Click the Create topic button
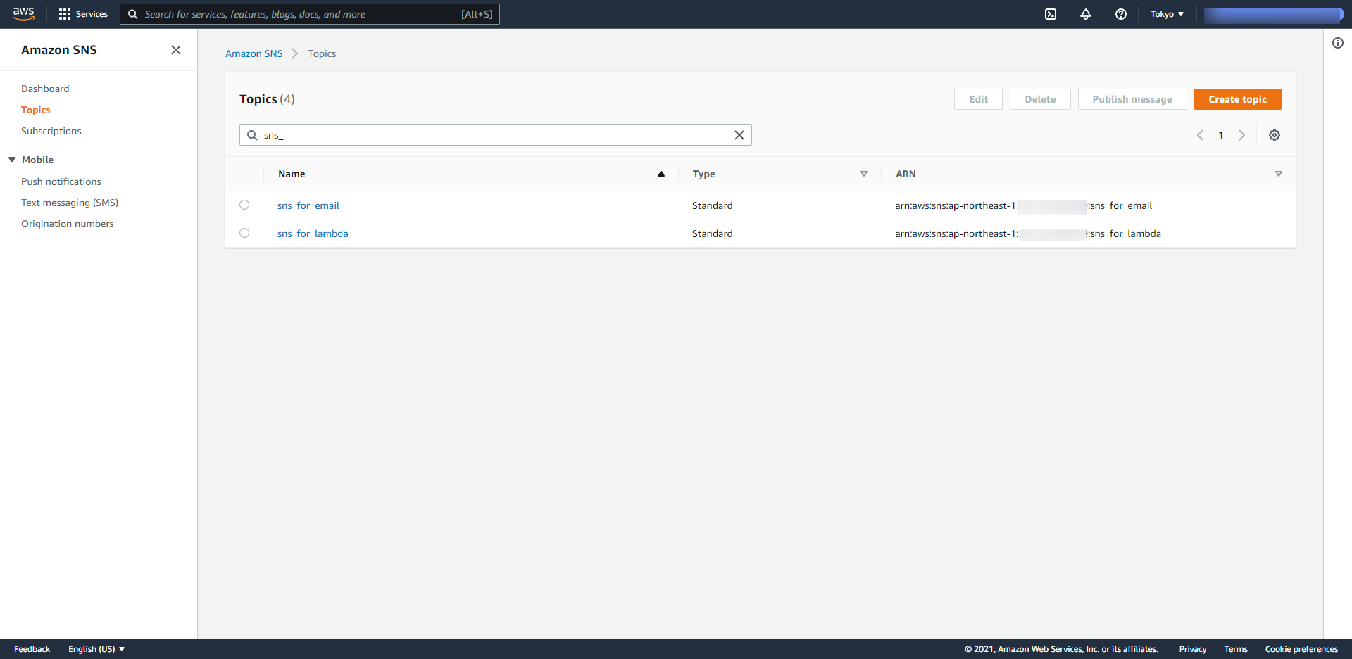Image resolution: width=1352 pixels, height=659 pixels. (x=1237, y=99)
